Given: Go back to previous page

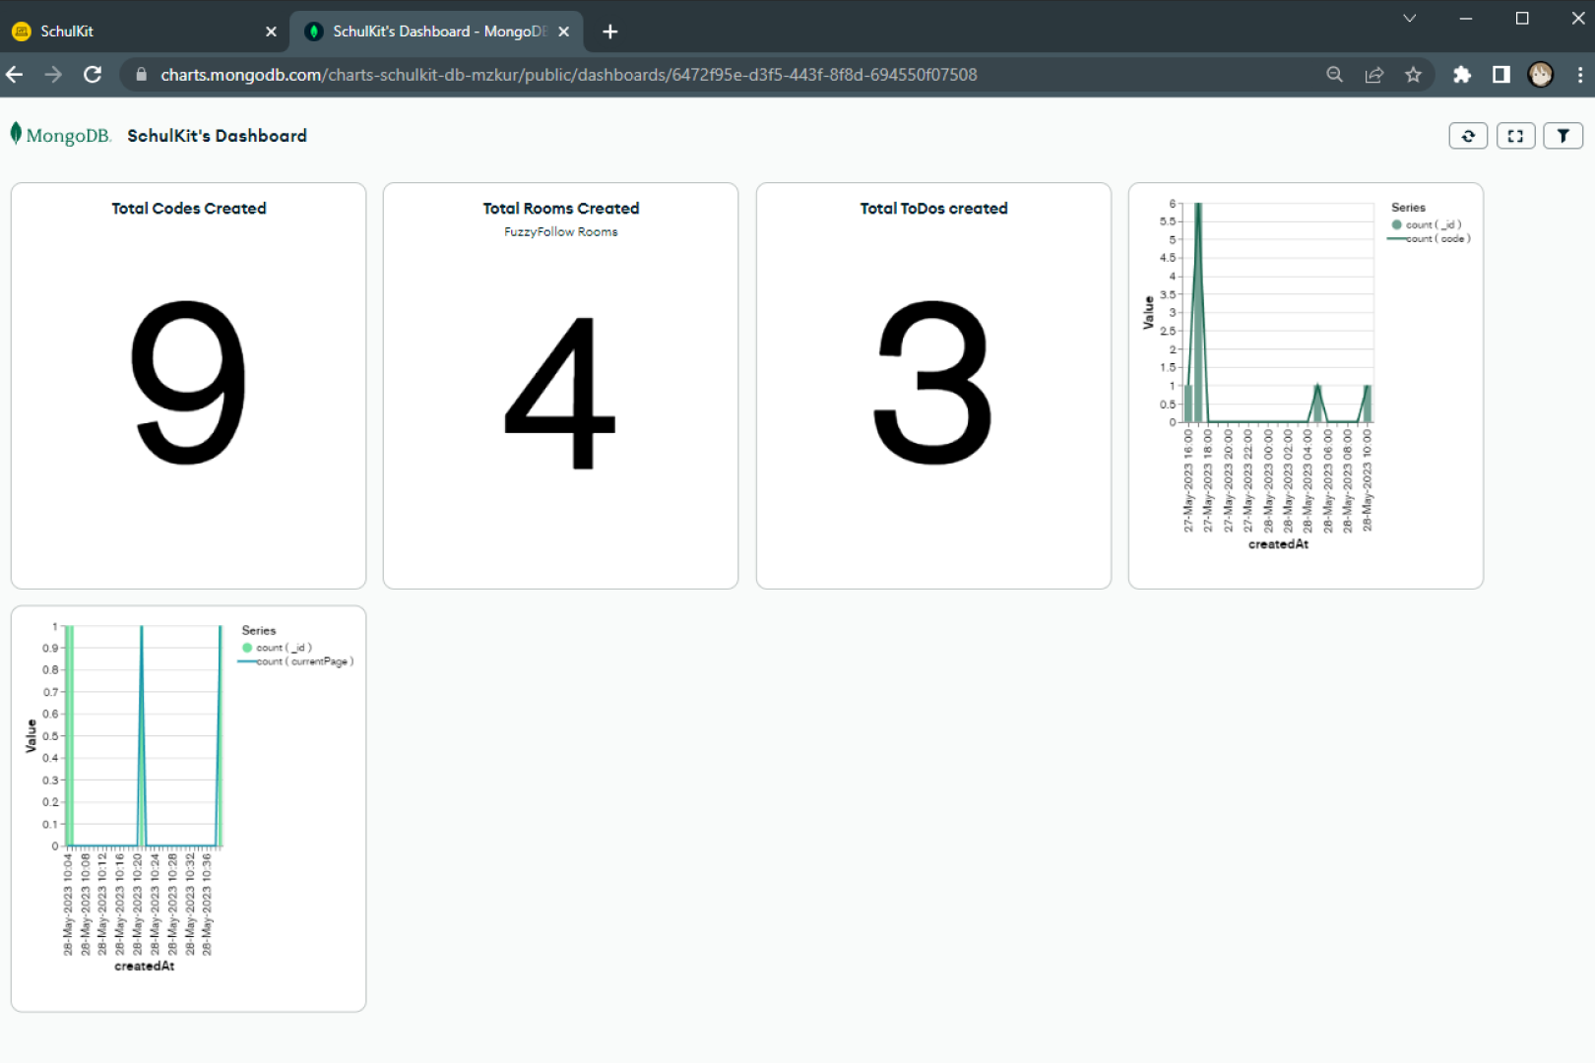Looking at the screenshot, I should [x=15, y=75].
